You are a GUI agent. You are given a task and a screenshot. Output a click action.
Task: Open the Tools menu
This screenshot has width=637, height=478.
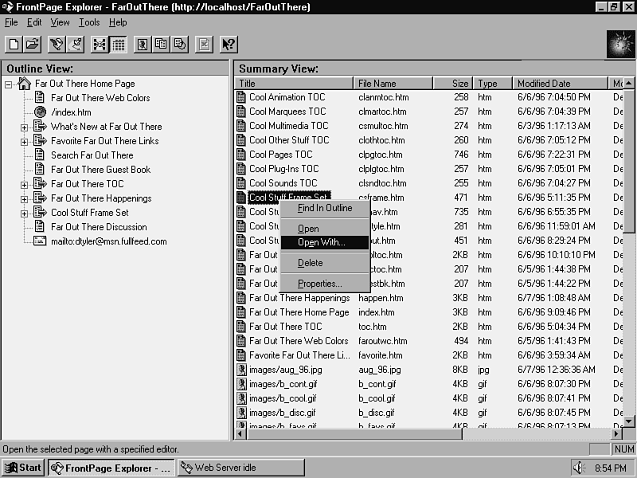pyautogui.click(x=88, y=22)
